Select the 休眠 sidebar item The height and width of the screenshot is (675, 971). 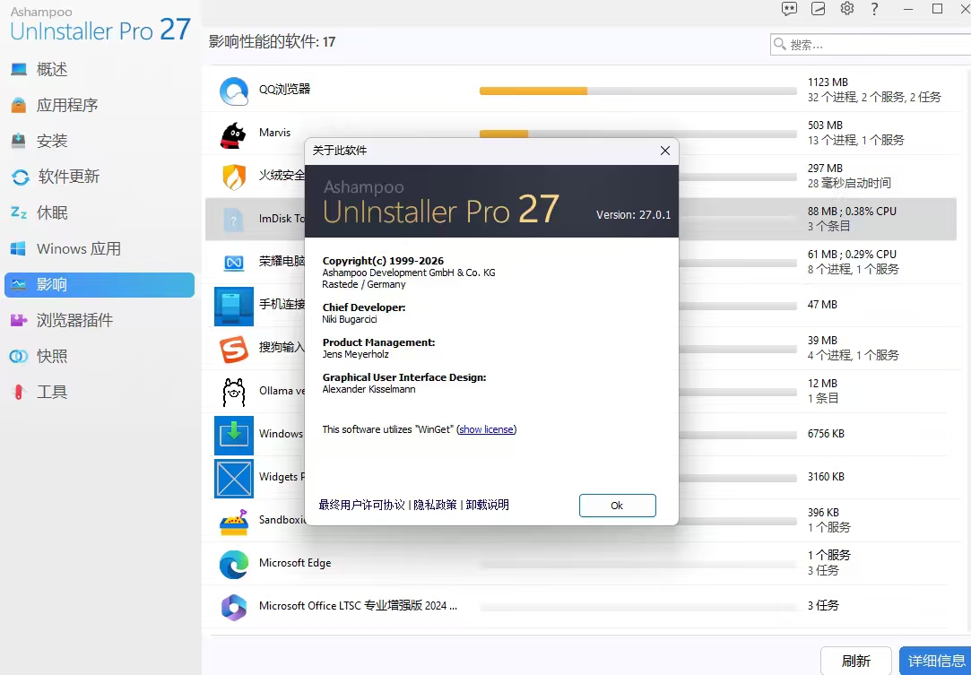[52, 213]
